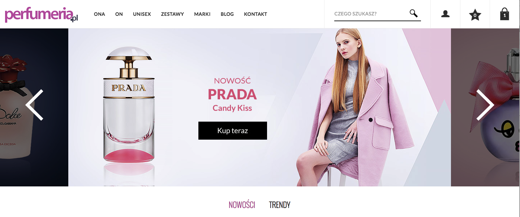Go to previous slide with left arrow

point(34,105)
